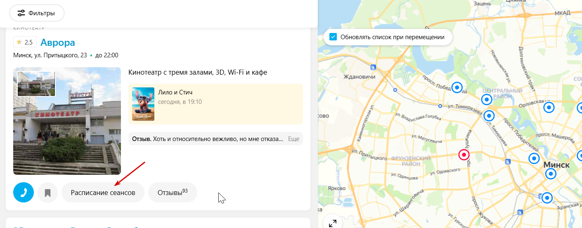Click the Лило и Стич poster thumbnail

click(x=143, y=104)
